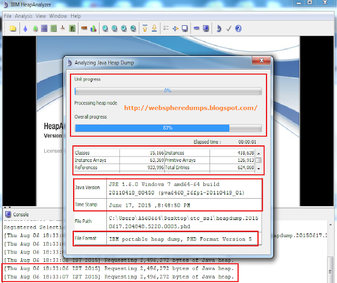The image size is (337, 283).
Task: Click the blue water-drop leak suspect icon
Action: 26,28
